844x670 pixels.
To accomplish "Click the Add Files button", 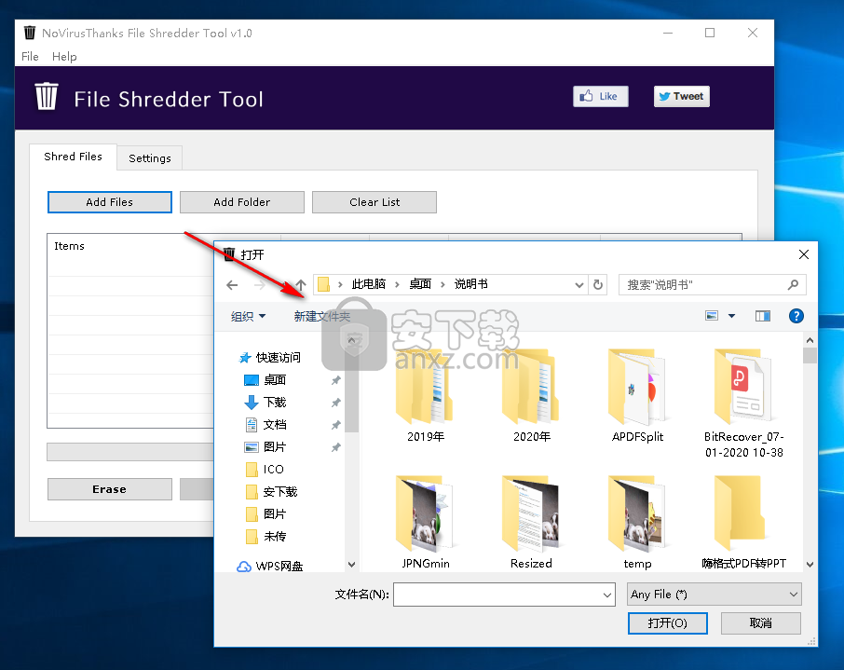I will [110, 202].
